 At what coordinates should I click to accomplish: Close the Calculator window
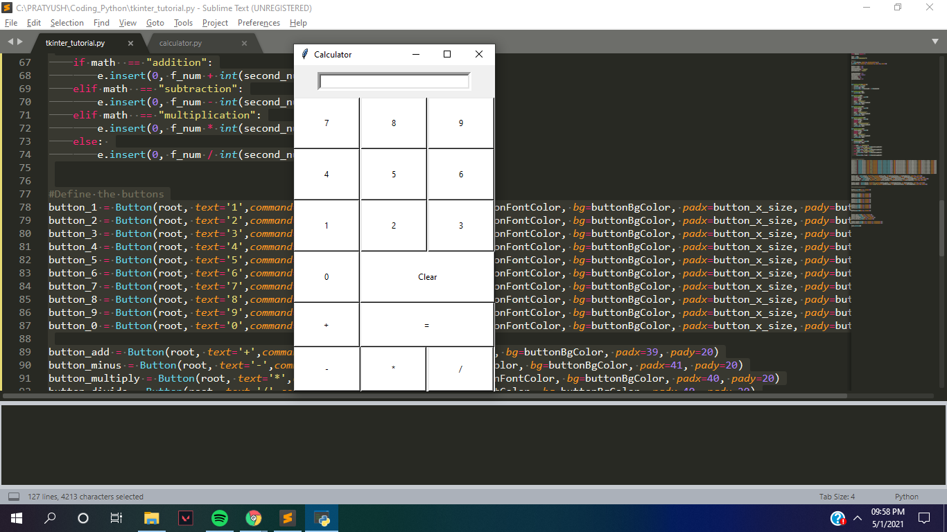click(478, 54)
